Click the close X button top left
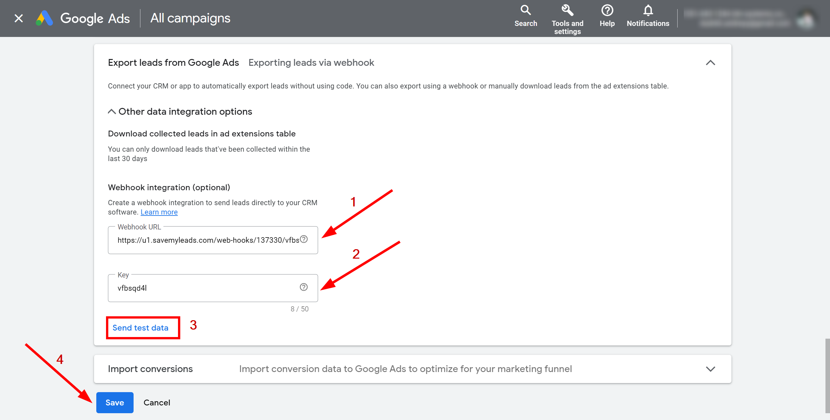Viewport: 830px width, 420px height. pyautogui.click(x=18, y=18)
